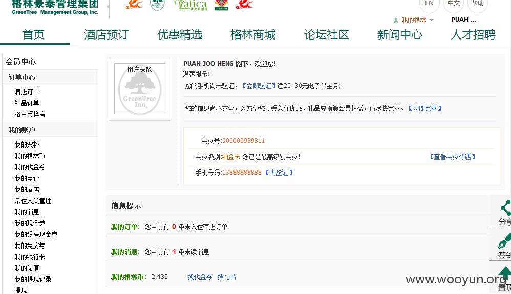This screenshot has height=294, width=511.
Task: Click 立即验证 to verify phone
Action: [x=259, y=86]
